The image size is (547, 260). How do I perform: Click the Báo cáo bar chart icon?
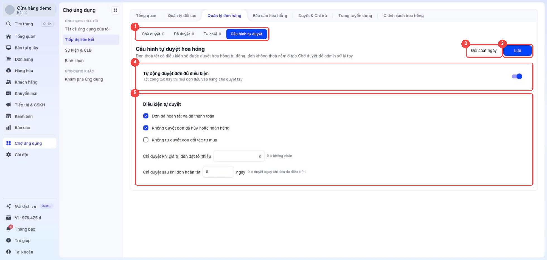[x=9, y=128]
